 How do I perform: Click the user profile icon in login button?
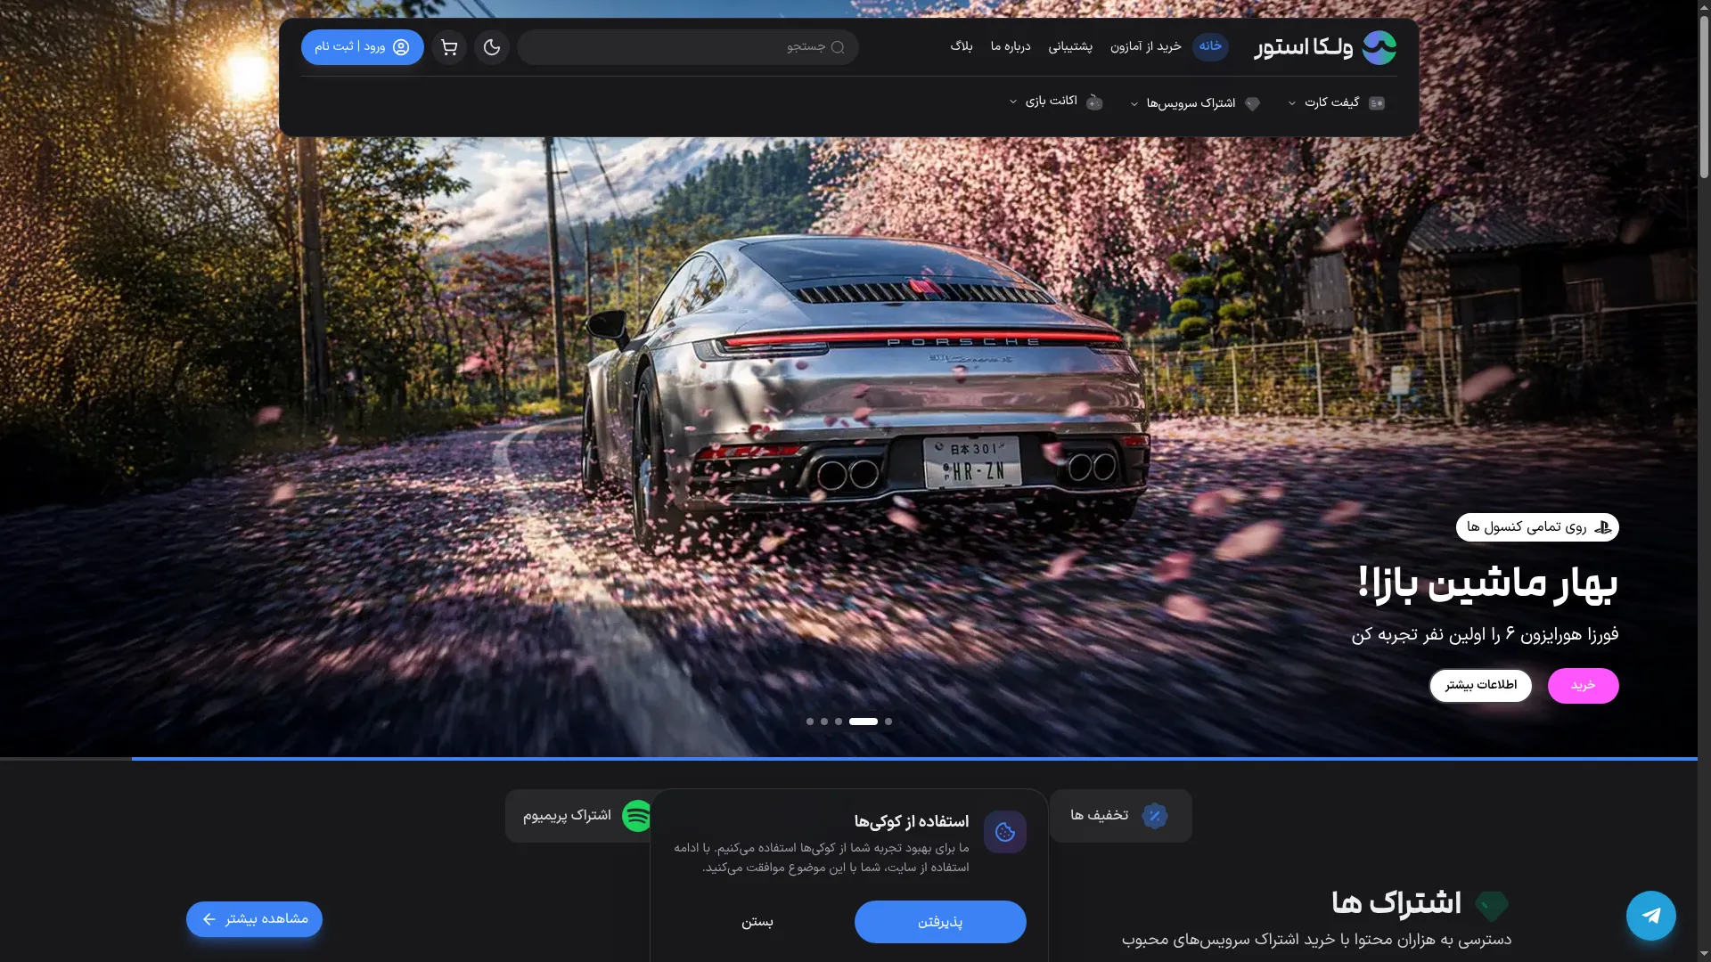(x=401, y=47)
